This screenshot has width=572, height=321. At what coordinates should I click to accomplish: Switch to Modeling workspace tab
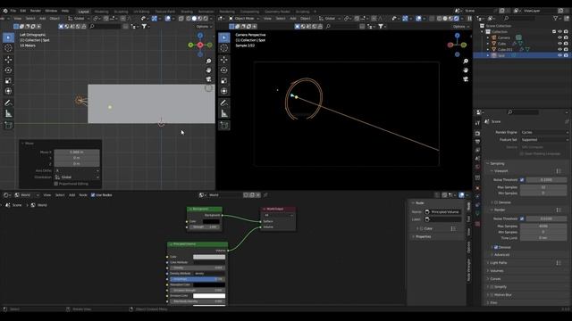[101, 12]
